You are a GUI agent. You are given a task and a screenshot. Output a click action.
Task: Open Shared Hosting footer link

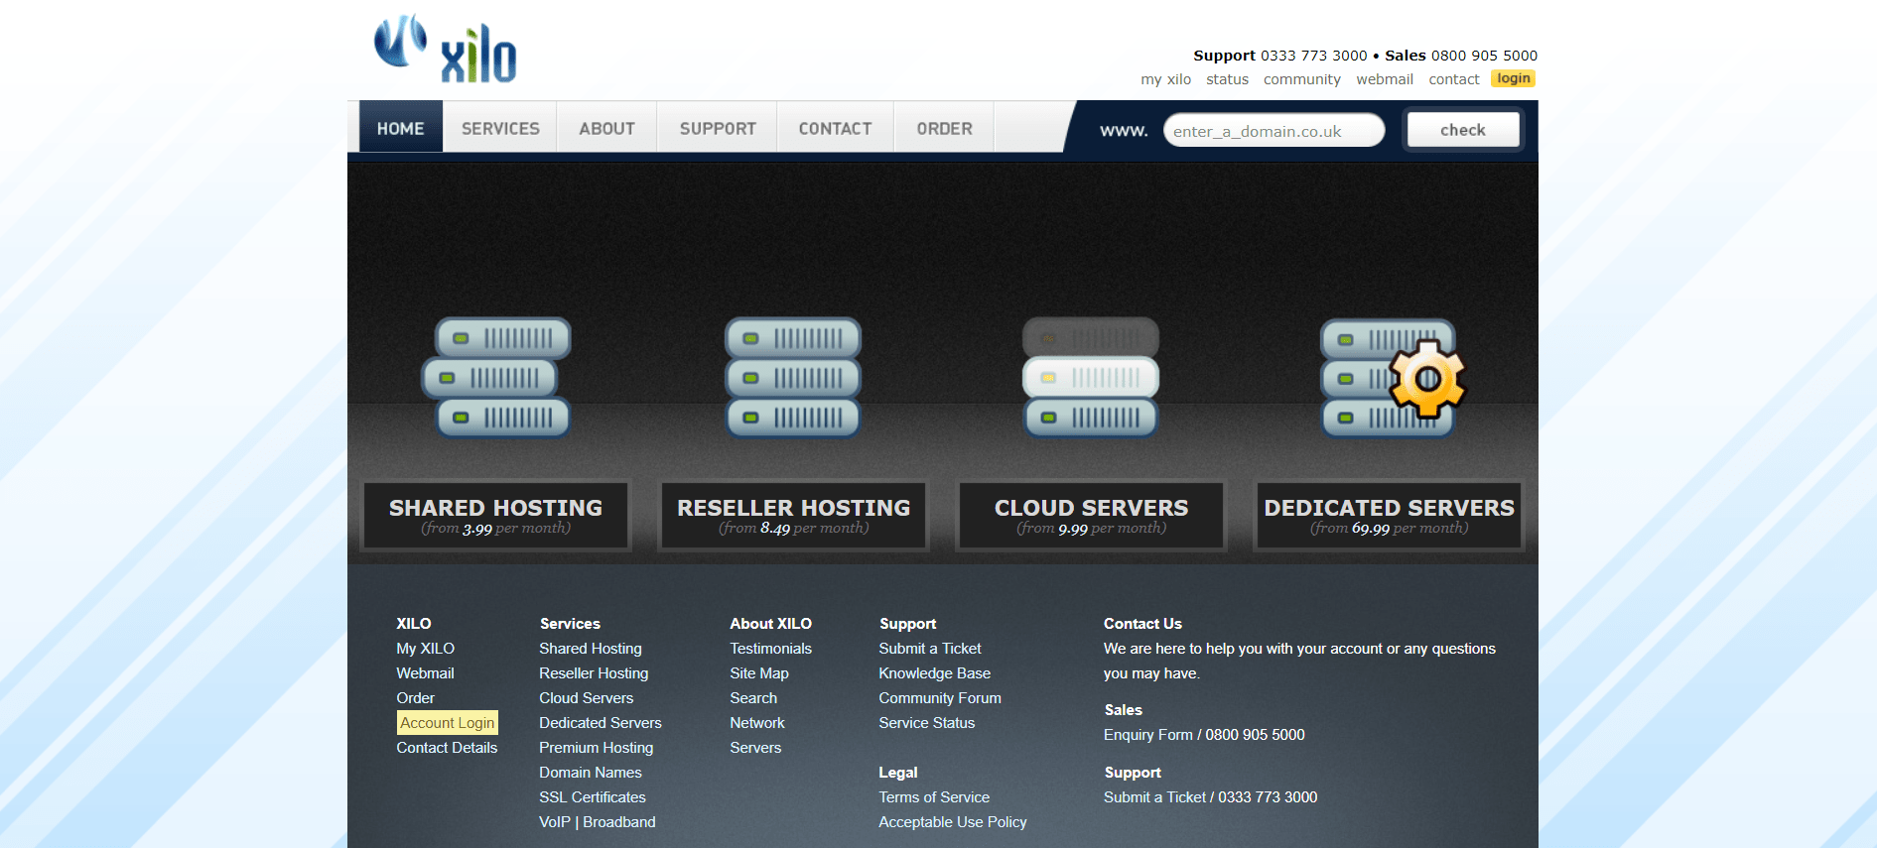(x=591, y=649)
